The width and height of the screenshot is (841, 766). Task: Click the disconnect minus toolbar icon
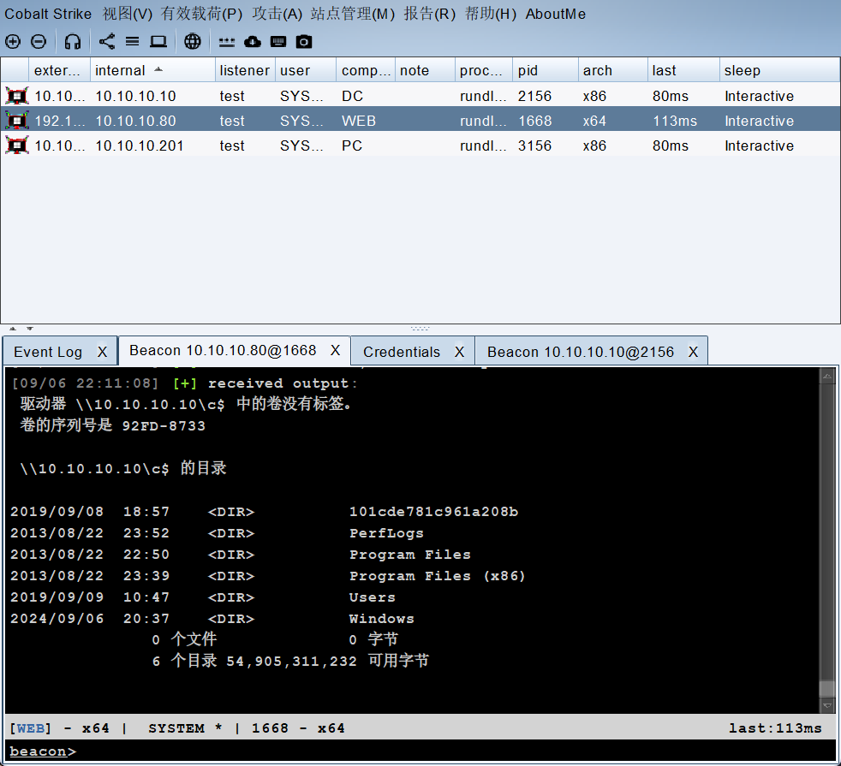(38, 41)
